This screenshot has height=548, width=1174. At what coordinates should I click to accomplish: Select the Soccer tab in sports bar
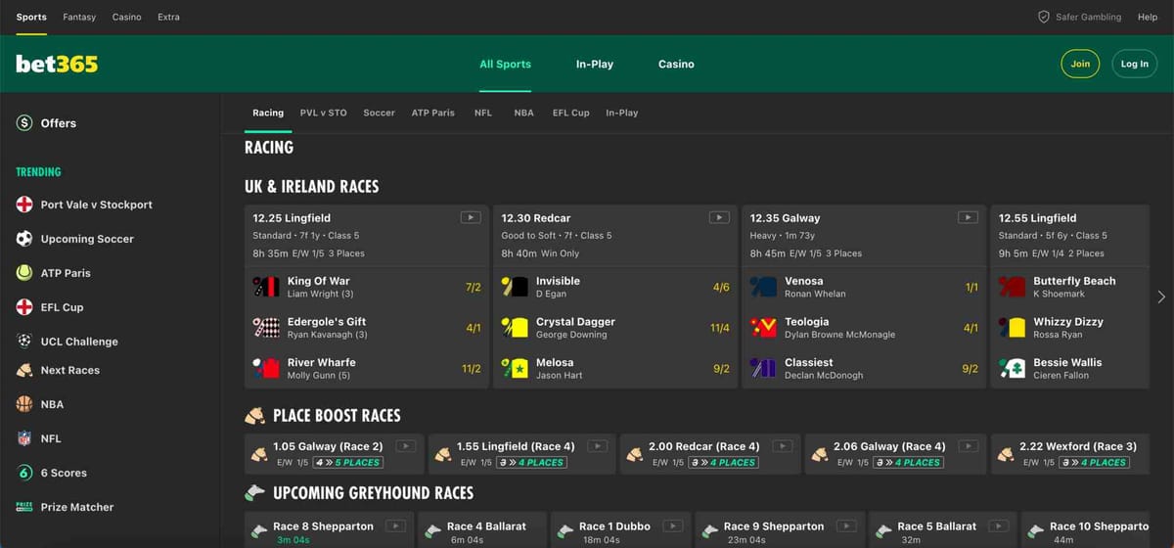[379, 113]
